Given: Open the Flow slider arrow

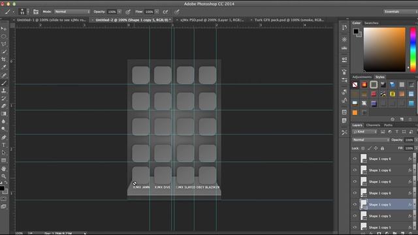Looking at the screenshot, I should point(157,12).
